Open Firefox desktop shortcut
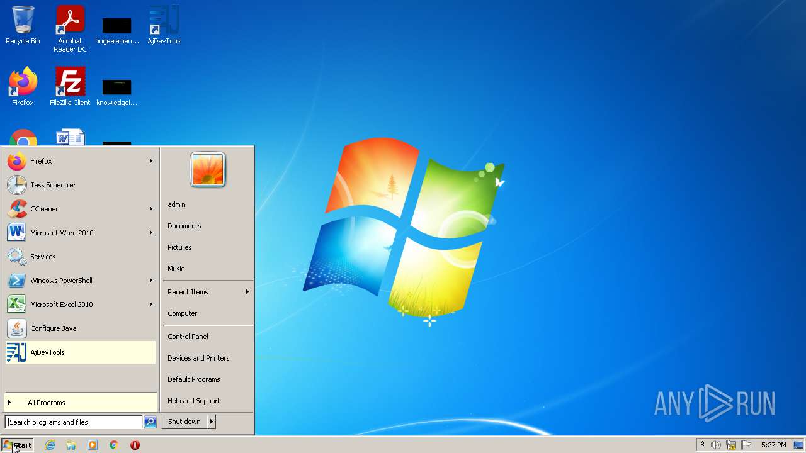This screenshot has height=453, width=806. pos(23,87)
